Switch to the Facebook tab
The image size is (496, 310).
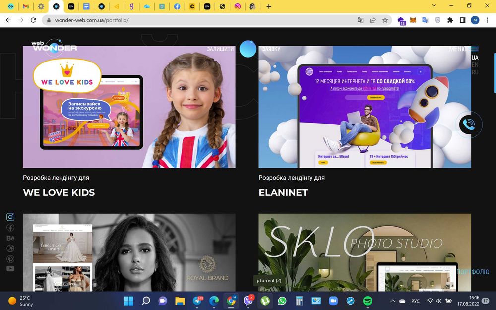click(x=177, y=6)
